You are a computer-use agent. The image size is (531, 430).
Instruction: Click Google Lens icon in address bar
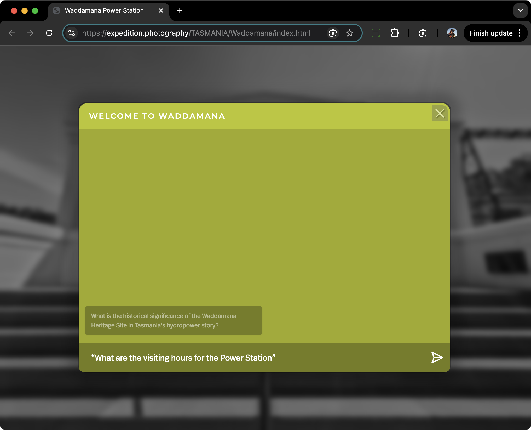point(333,33)
